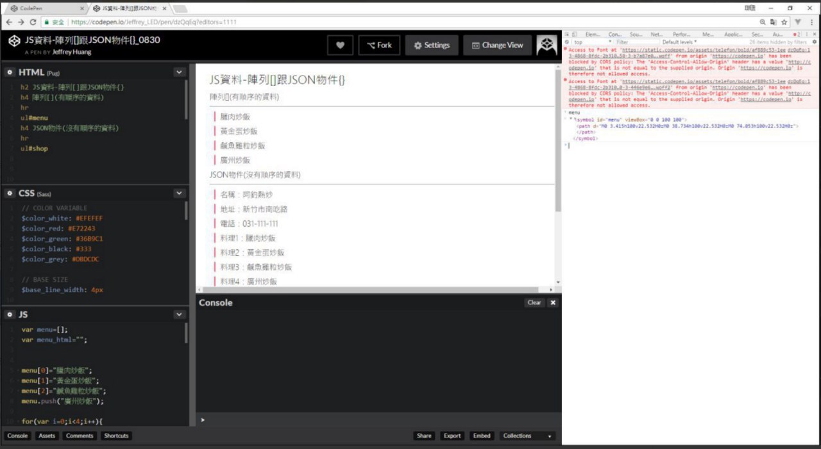Open the Default levels dropdown
821x449 pixels.
pyautogui.click(x=679, y=42)
